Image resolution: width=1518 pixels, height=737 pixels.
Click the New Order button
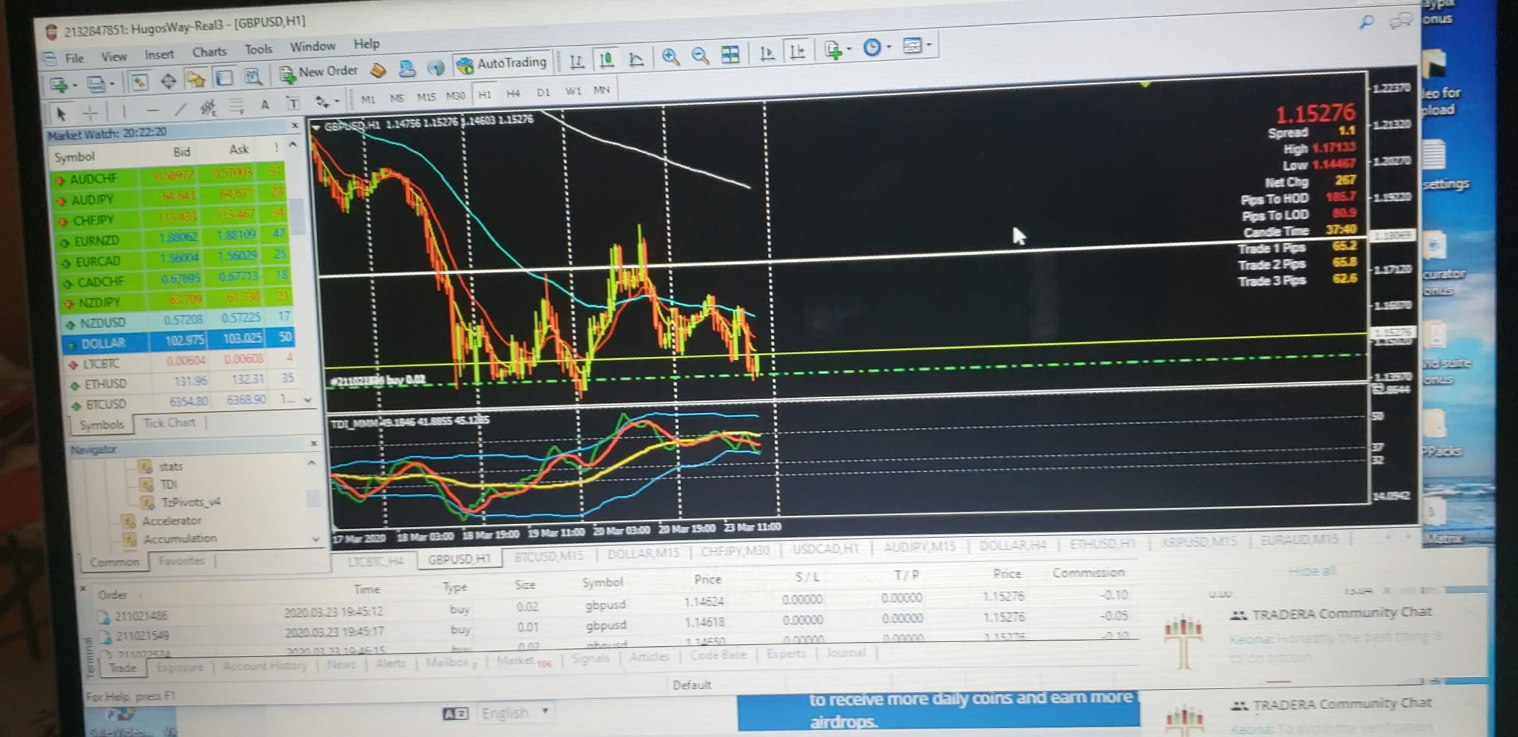pyautogui.click(x=319, y=72)
